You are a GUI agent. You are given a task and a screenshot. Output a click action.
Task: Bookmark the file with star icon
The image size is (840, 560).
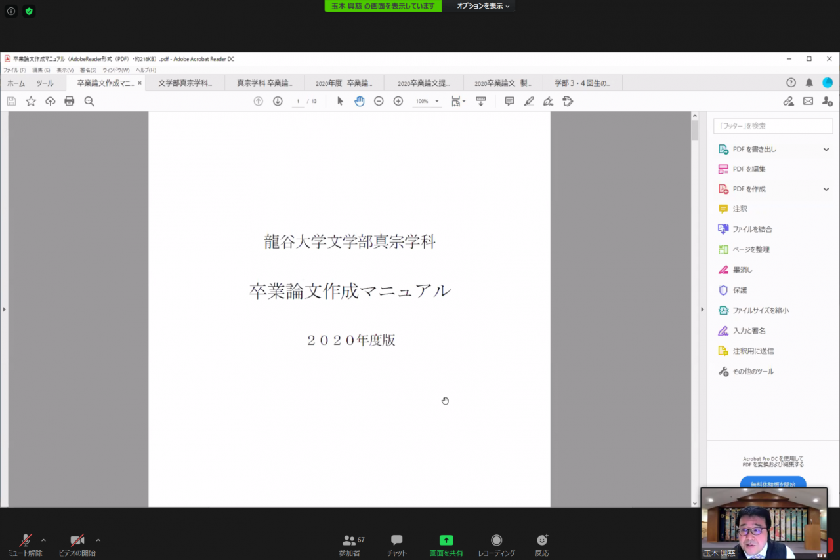(31, 101)
